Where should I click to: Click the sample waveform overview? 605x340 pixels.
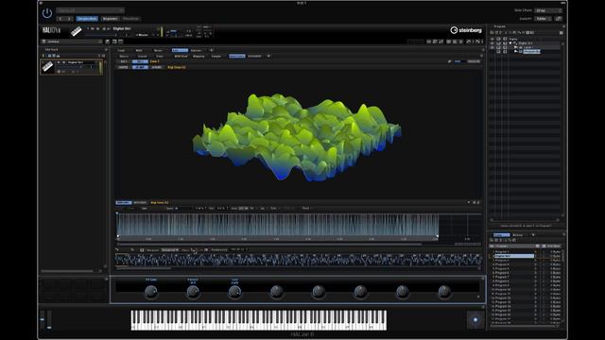pyautogui.click(x=277, y=225)
